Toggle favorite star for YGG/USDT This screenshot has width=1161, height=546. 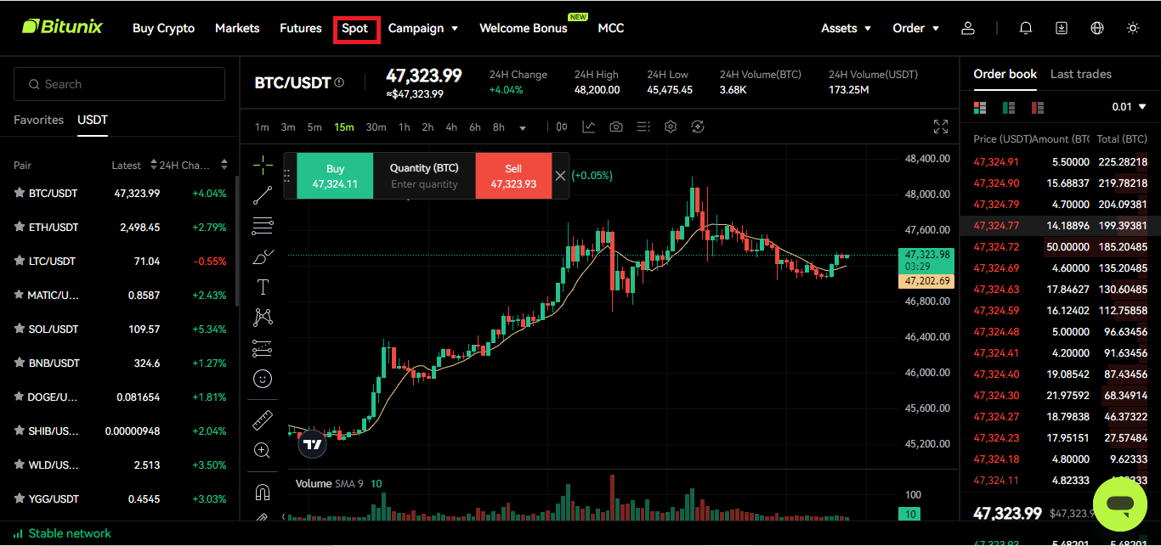pyautogui.click(x=19, y=498)
